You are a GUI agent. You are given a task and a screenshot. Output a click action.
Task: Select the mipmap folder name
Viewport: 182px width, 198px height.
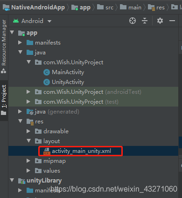pos(55,161)
